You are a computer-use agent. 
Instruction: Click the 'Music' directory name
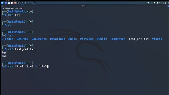tap(73, 39)
